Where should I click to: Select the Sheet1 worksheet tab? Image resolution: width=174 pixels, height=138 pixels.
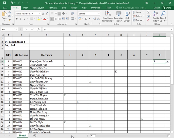[x=22, y=136]
